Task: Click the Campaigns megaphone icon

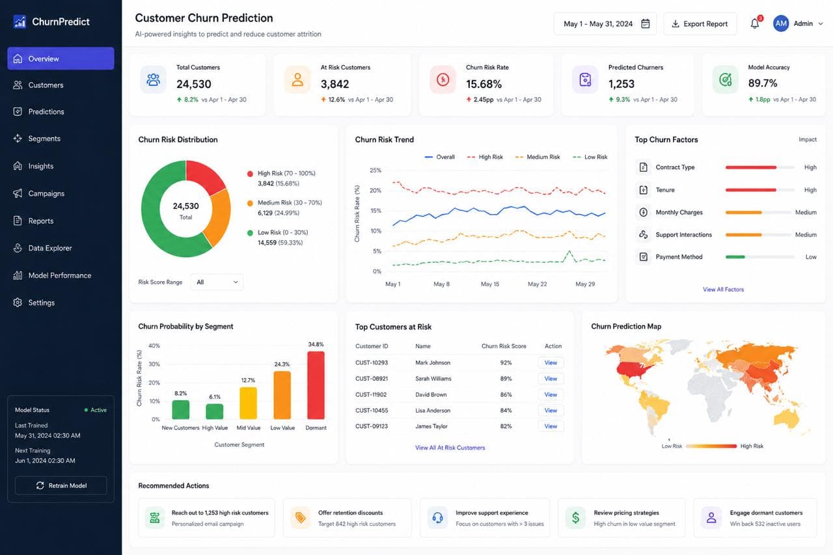Action: tap(18, 193)
